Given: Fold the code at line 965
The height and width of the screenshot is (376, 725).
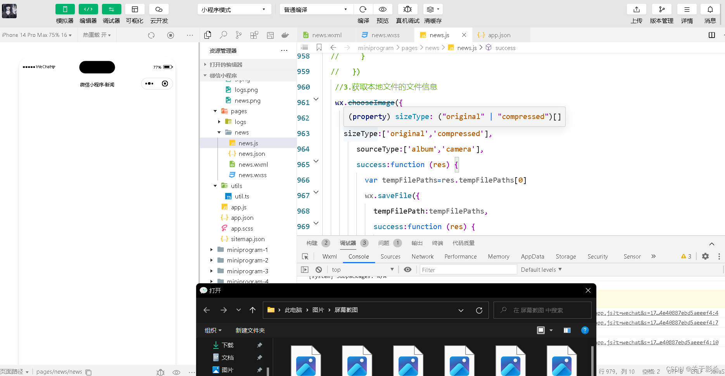Looking at the screenshot, I should point(316,161).
